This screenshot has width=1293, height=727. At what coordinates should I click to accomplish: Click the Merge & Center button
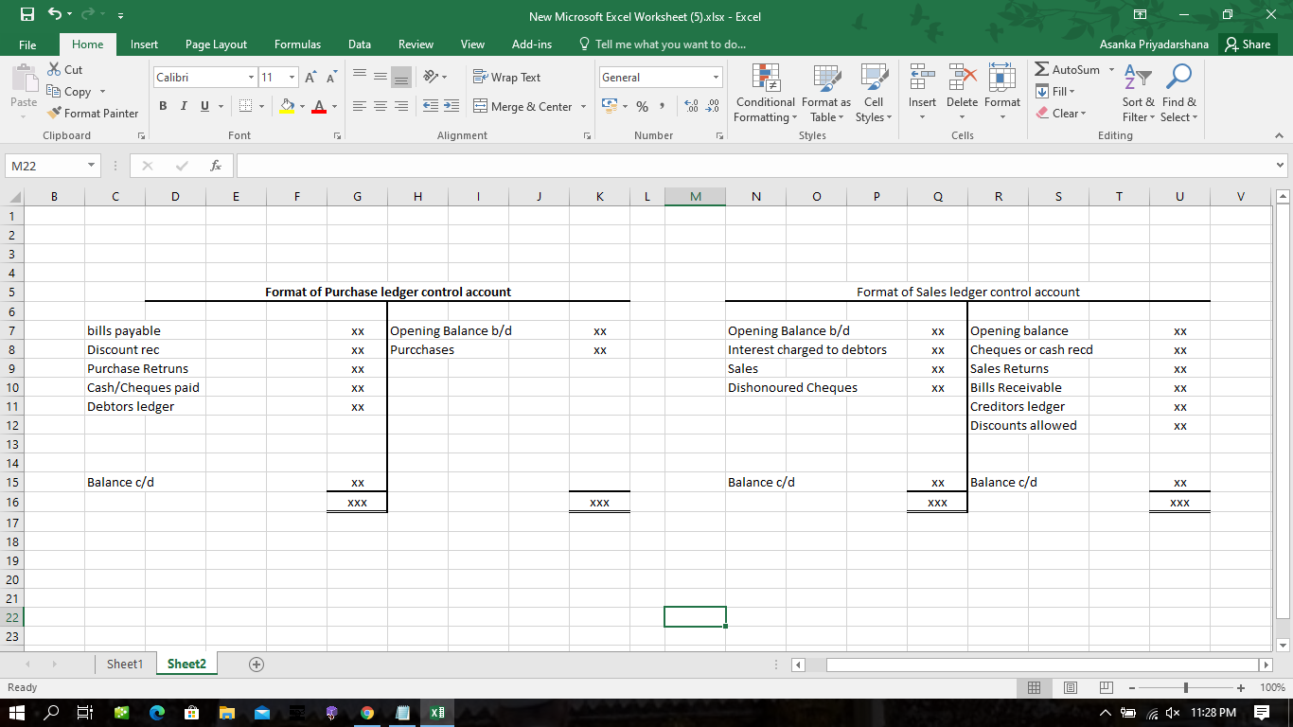point(523,106)
